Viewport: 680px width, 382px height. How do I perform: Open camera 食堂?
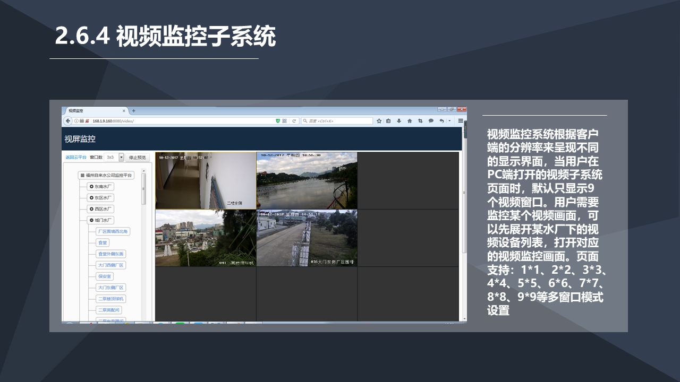click(x=103, y=243)
